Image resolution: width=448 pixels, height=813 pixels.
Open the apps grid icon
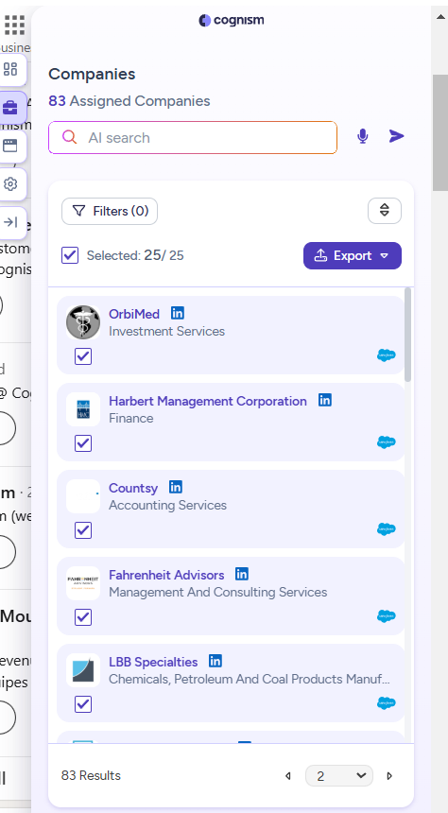coord(14,25)
